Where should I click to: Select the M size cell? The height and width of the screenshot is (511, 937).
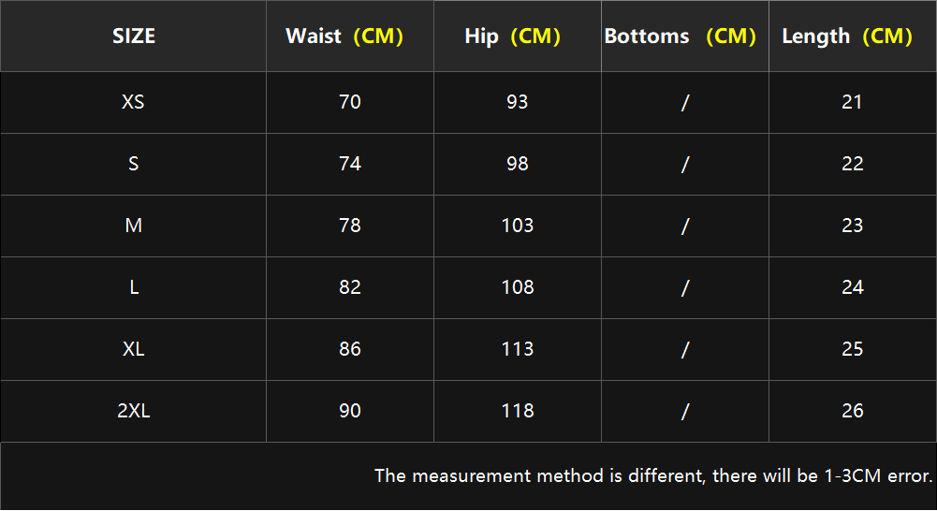pos(133,226)
